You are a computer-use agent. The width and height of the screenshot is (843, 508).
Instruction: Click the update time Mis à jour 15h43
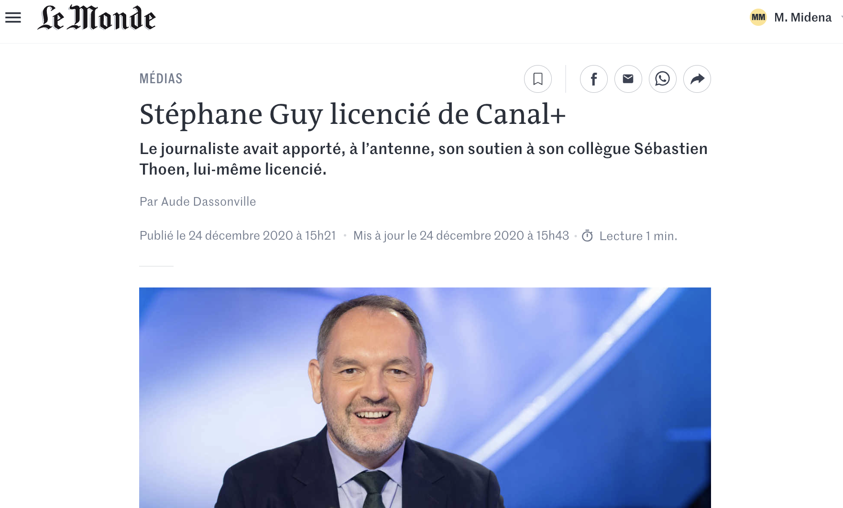[461, 236]
